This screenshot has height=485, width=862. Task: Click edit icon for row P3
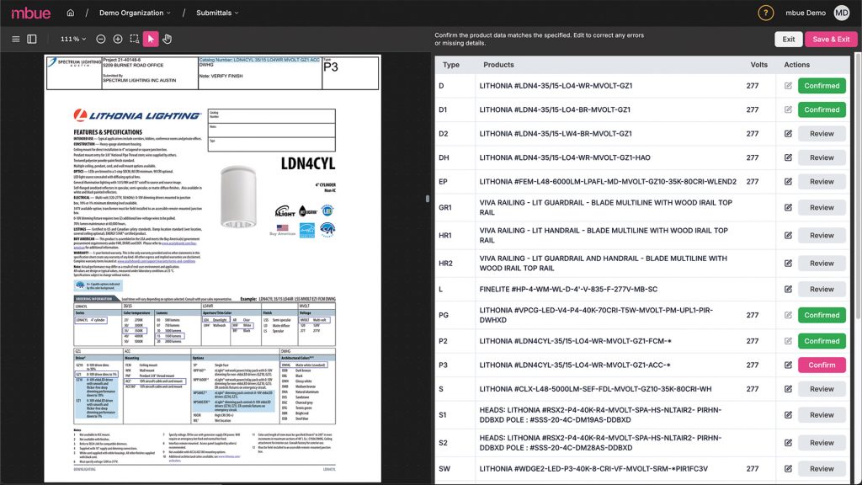tap(788, 365)
